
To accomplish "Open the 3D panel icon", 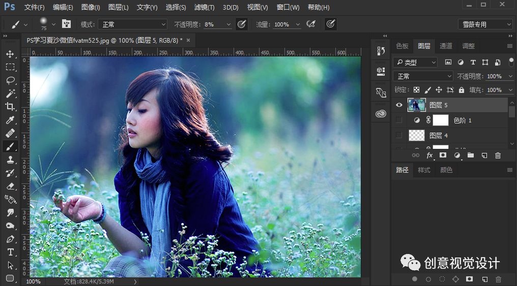I will [381, 72].
